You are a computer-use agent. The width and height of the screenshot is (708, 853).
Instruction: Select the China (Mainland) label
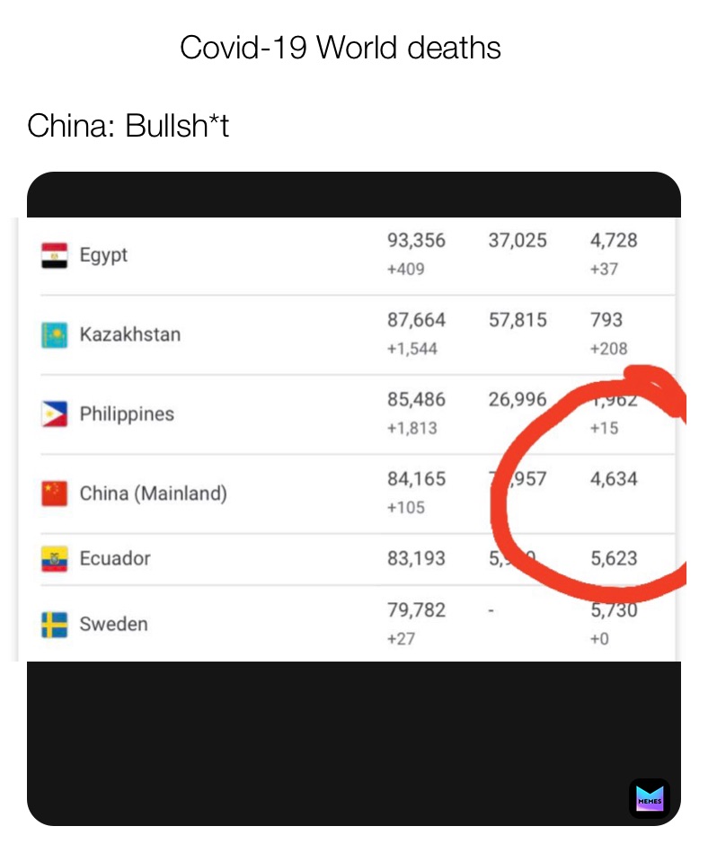coord(154,493)
